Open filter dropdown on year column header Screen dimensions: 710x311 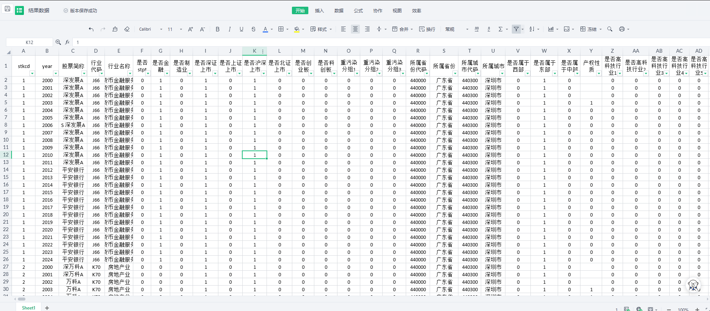(56, 74)
